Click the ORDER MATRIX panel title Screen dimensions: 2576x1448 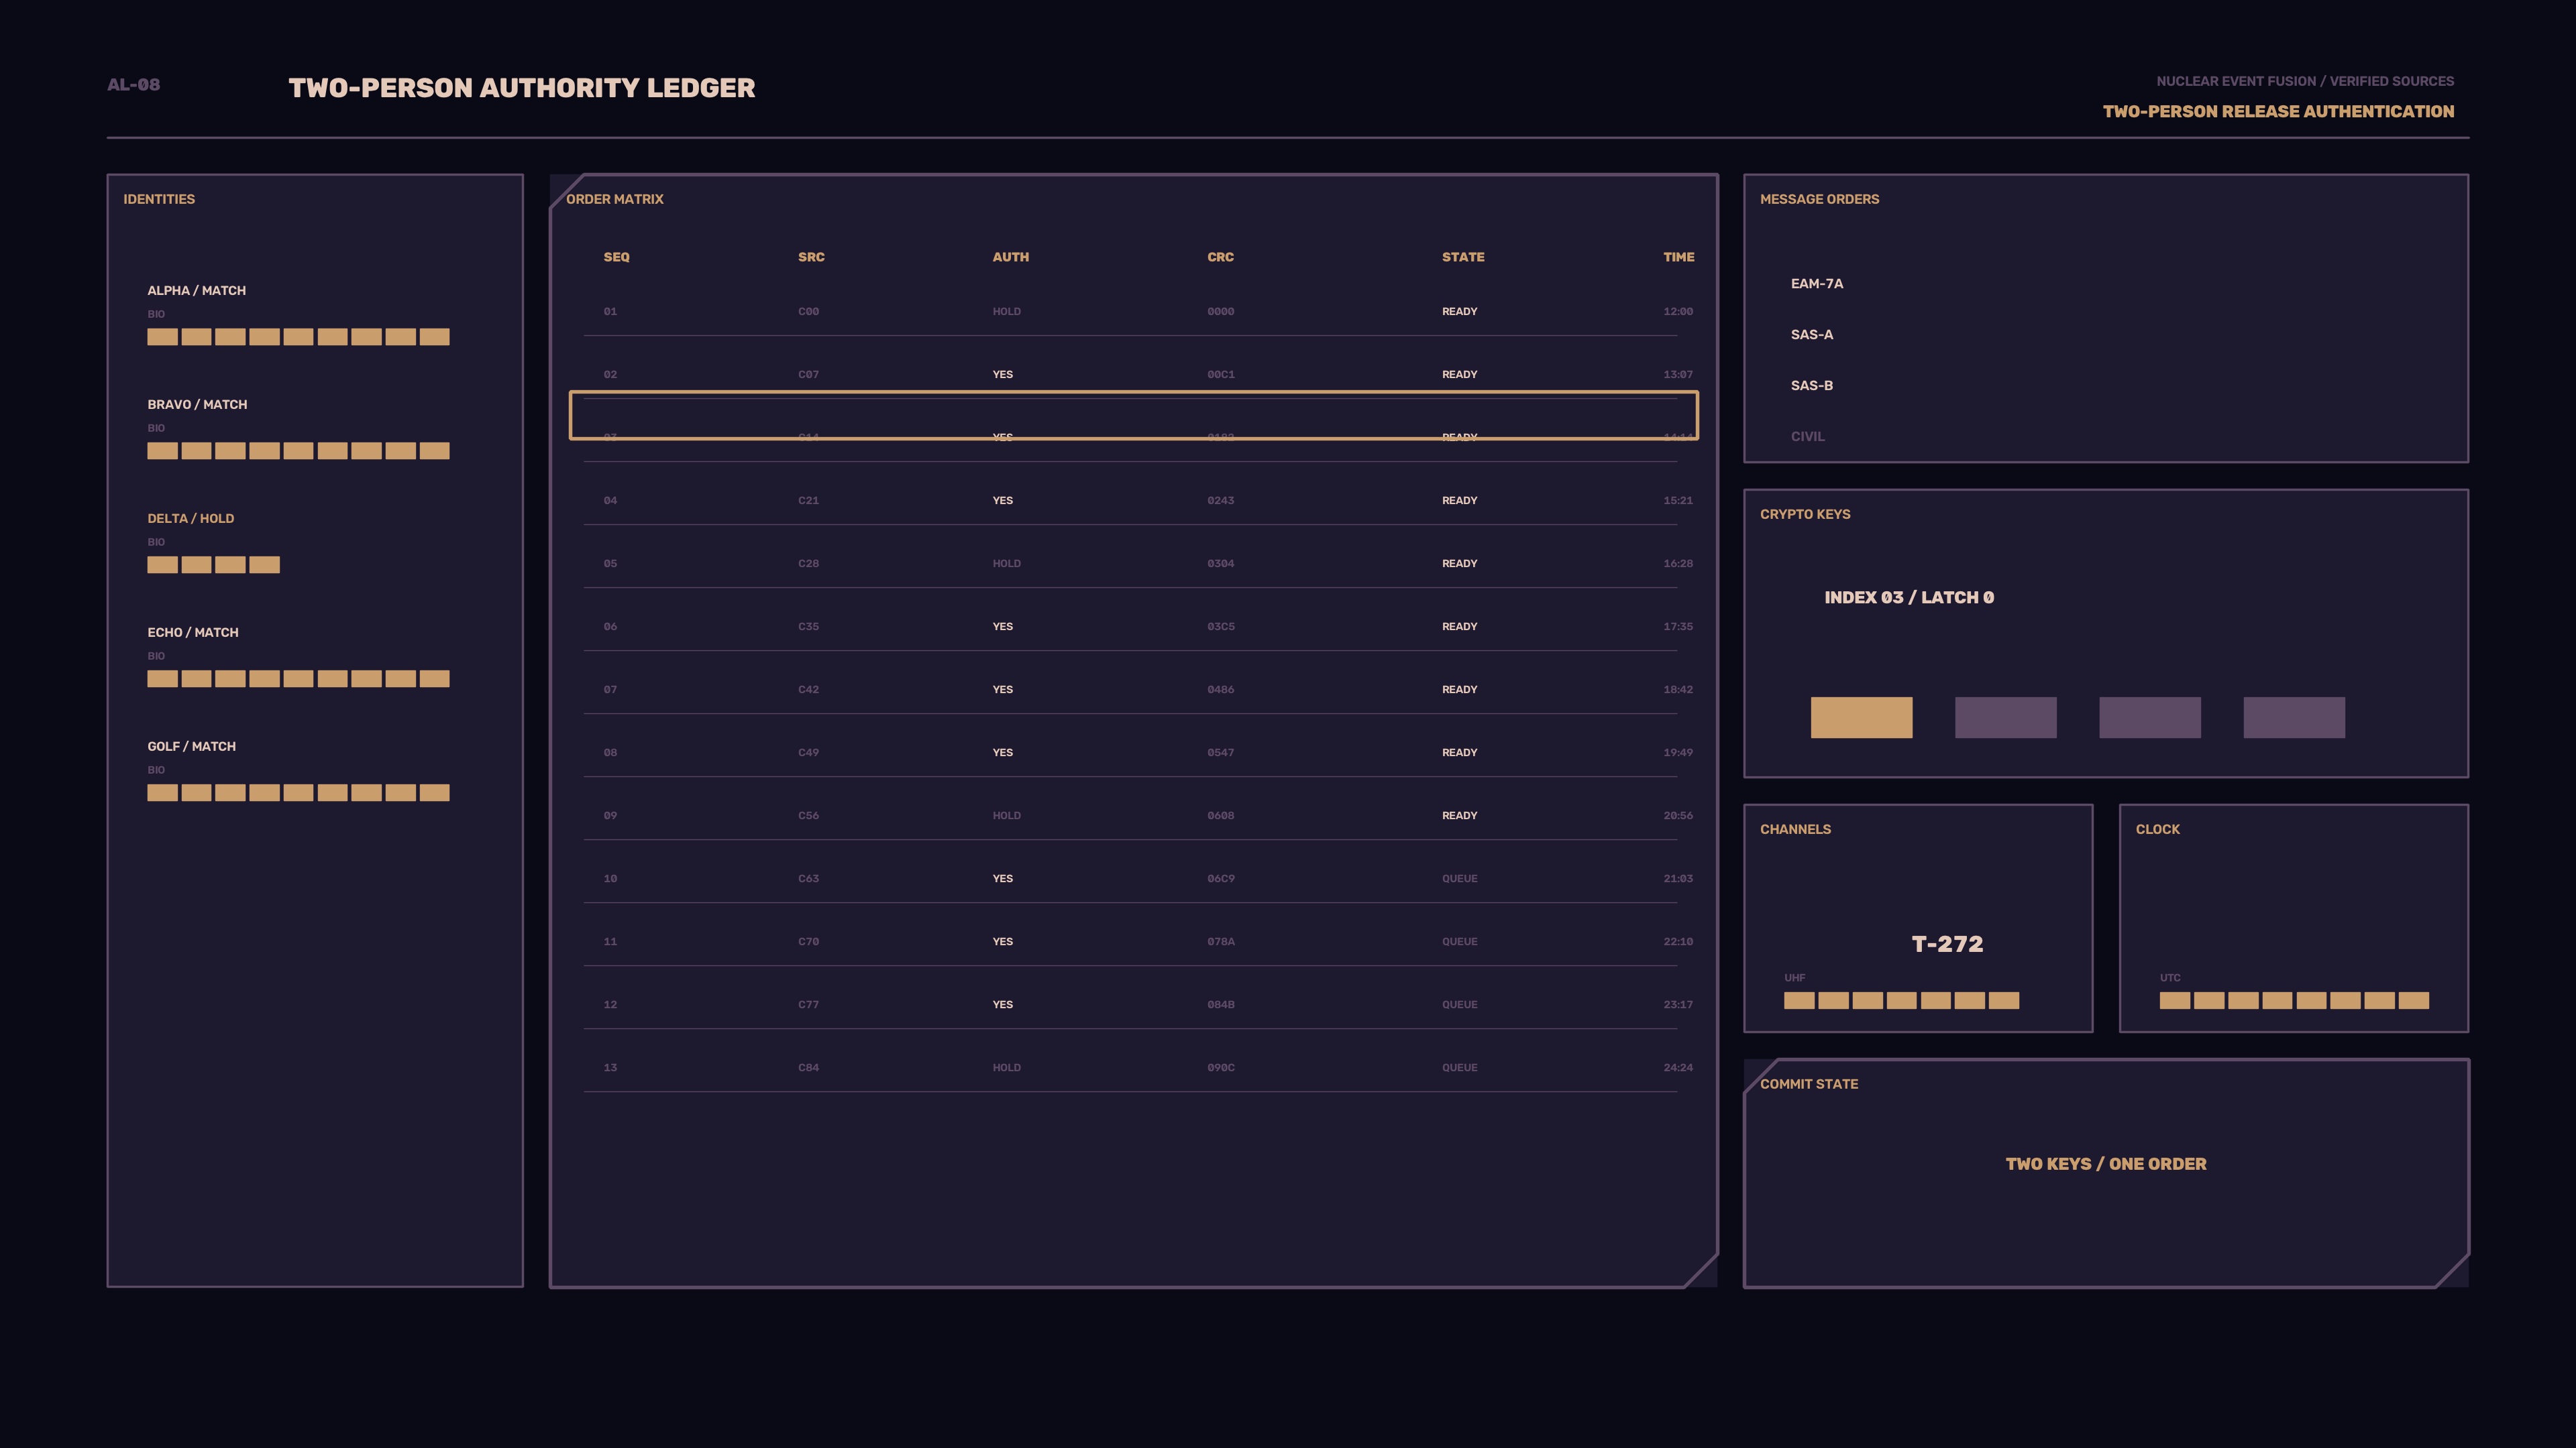pos(615,199)
